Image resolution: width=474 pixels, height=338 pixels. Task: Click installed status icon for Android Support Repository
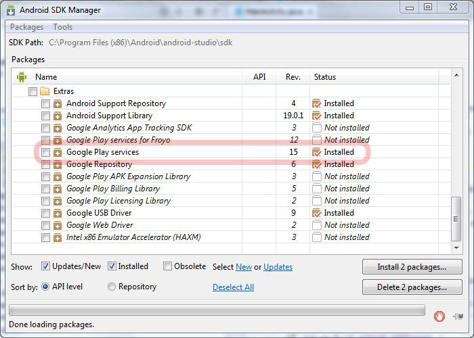[316, 103]
